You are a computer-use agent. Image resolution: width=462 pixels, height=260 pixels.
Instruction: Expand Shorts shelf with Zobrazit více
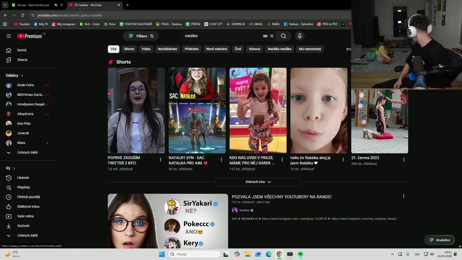258,182
